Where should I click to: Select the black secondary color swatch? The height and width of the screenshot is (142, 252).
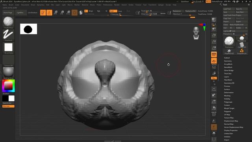click(5, 98)
